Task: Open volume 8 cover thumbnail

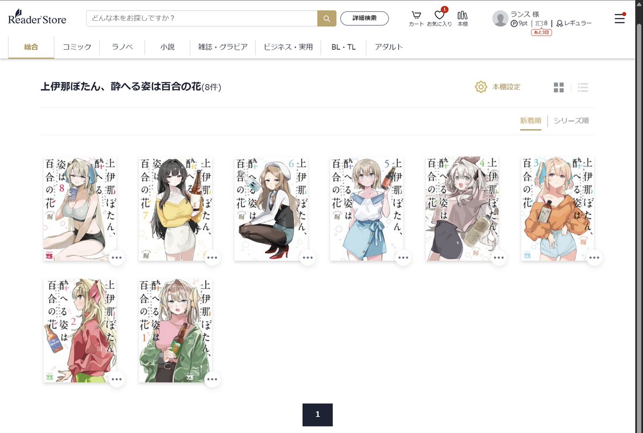Action: [80, 209]
